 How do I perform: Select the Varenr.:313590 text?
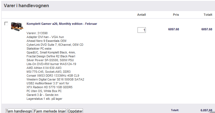pyautogui.click(x=37, y=33)
